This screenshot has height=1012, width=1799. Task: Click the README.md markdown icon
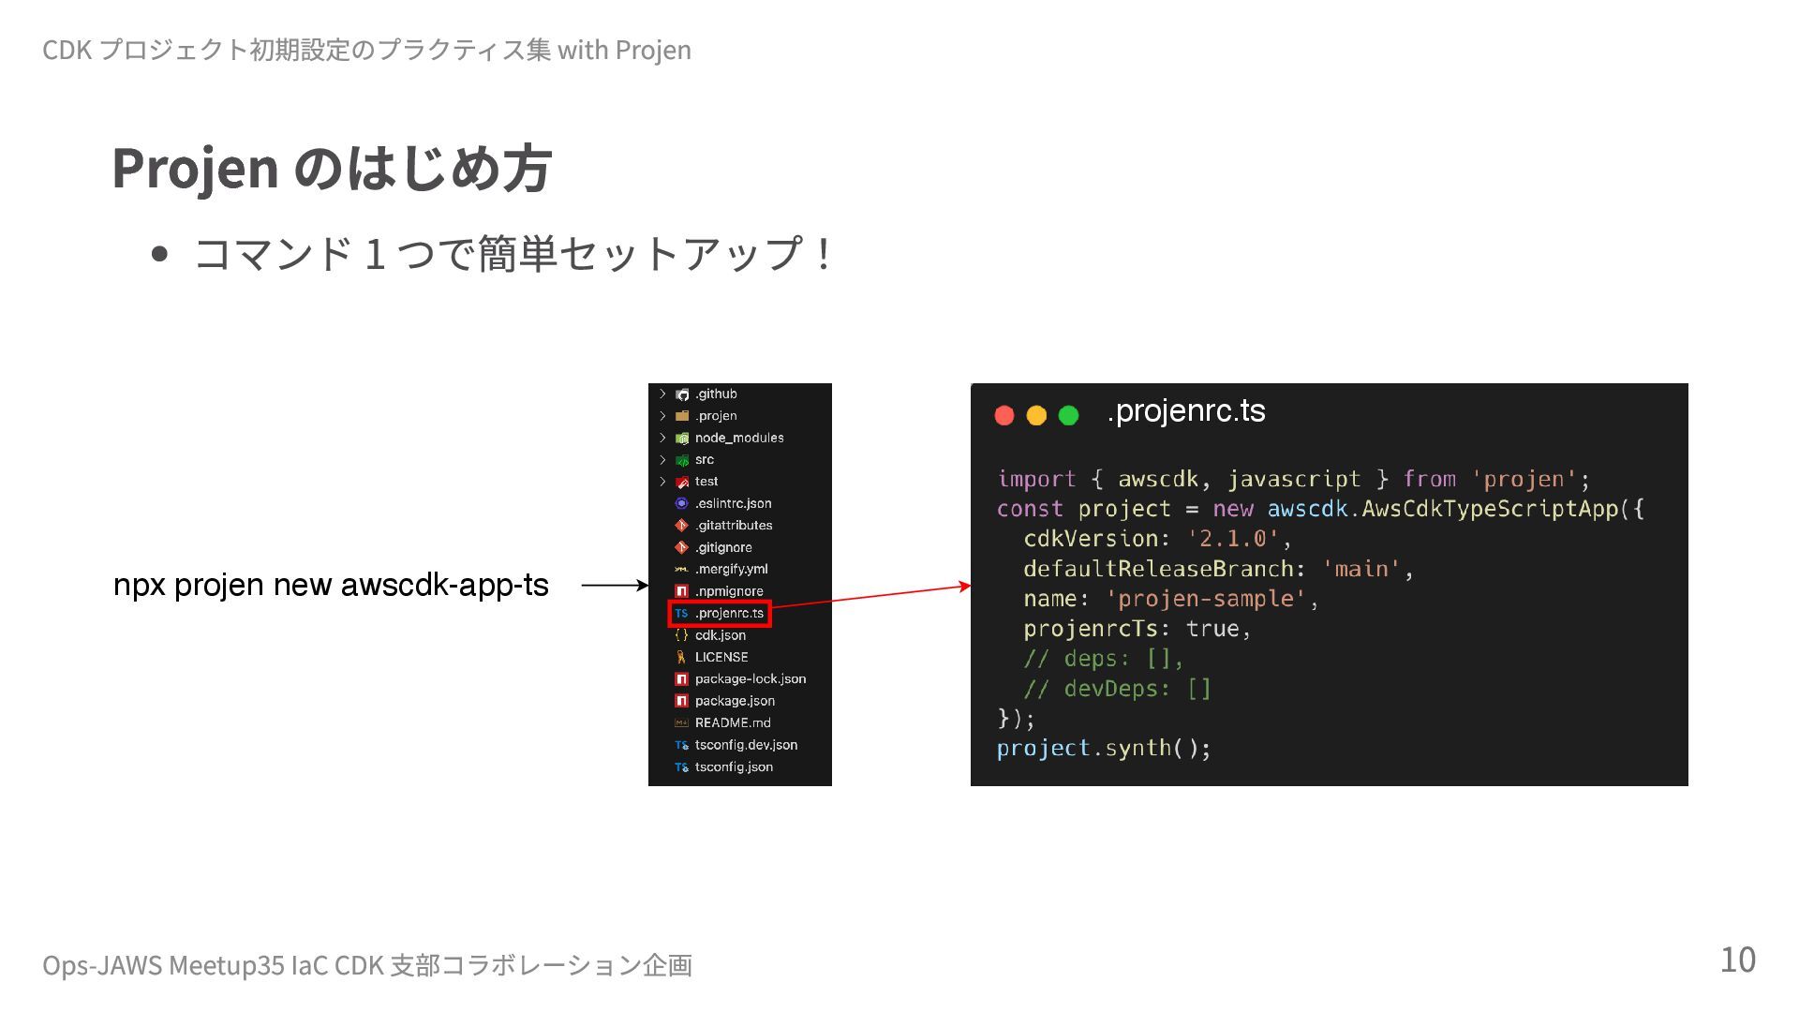coord(682,722)
